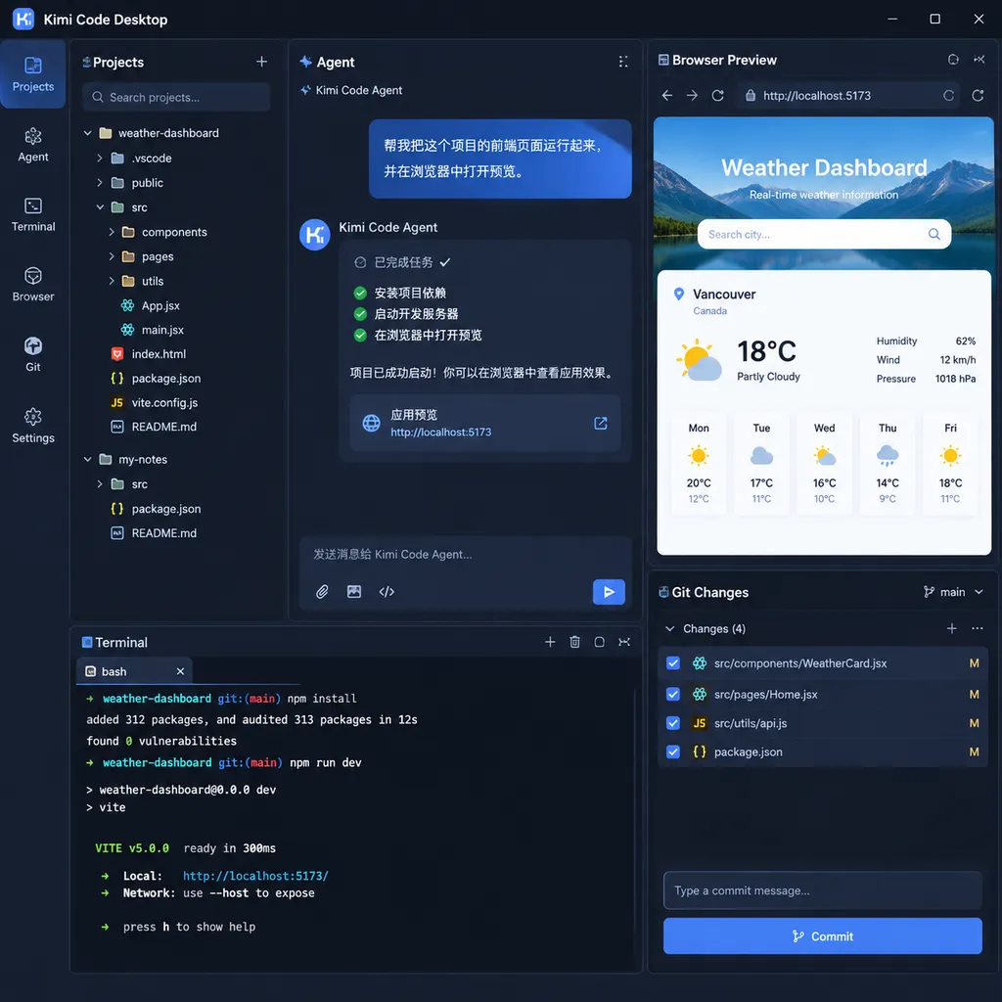Send the message to the agent
Viewport: 1002px width, 1002px height.
point(609,592)
